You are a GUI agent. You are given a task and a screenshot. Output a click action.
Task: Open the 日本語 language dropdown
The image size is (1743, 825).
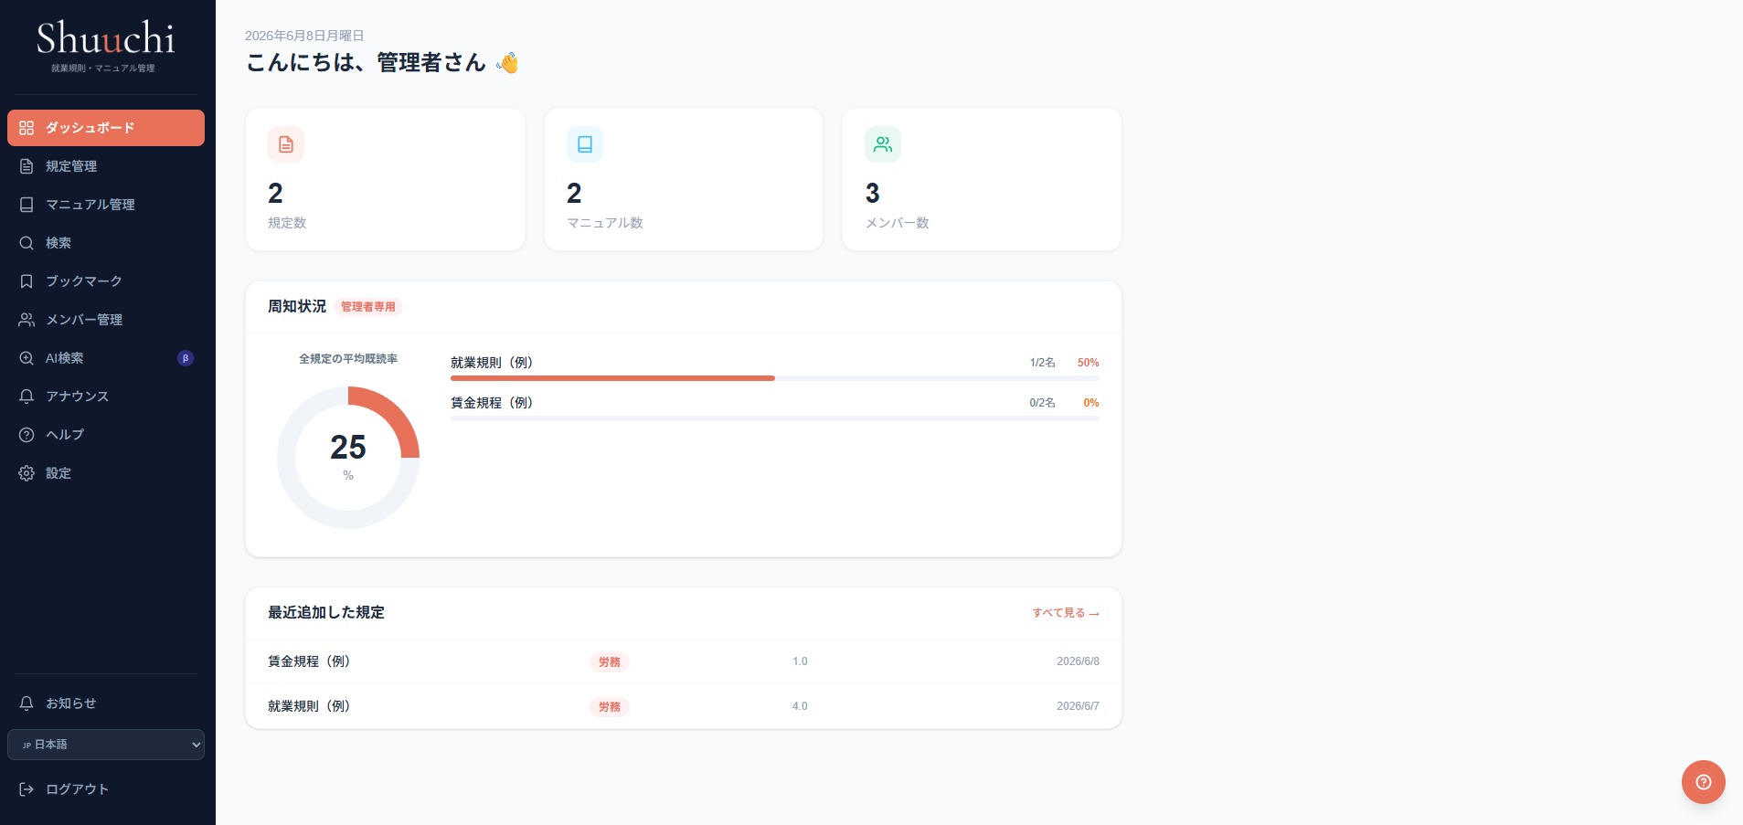coord(106,745)
